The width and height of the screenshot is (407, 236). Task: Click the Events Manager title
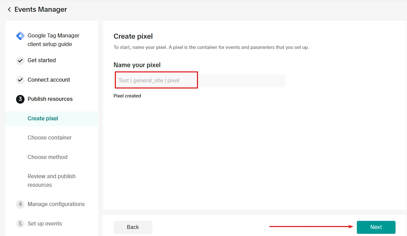[41, 10]
